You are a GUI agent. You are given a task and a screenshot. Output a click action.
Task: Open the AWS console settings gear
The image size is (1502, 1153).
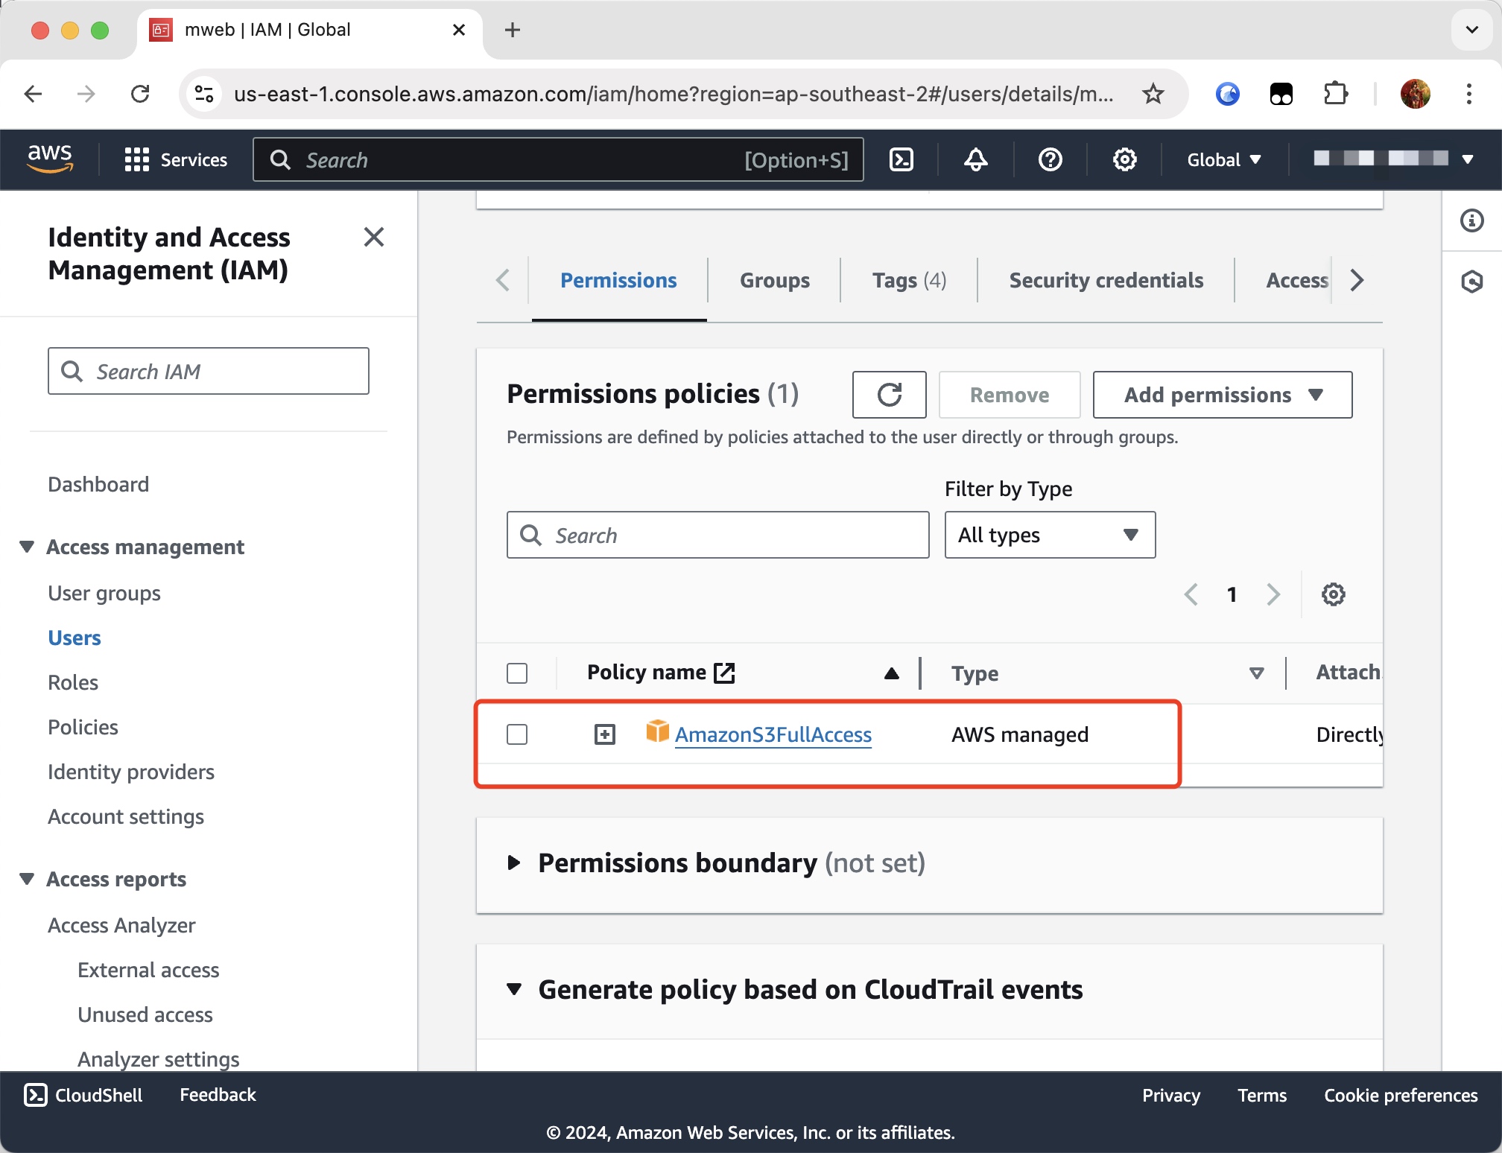1124,159
